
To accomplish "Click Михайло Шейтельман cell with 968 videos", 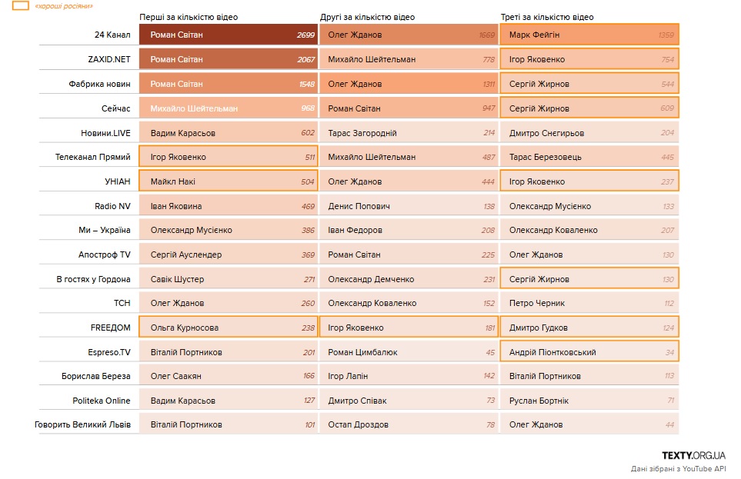I will [x=228, y=108].
